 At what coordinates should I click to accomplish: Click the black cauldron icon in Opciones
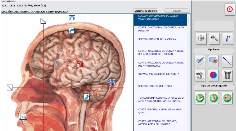227,75
